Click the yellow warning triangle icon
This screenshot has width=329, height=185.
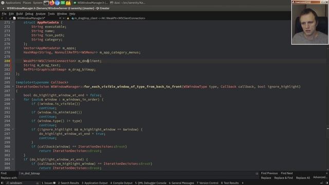coord(68,18)
